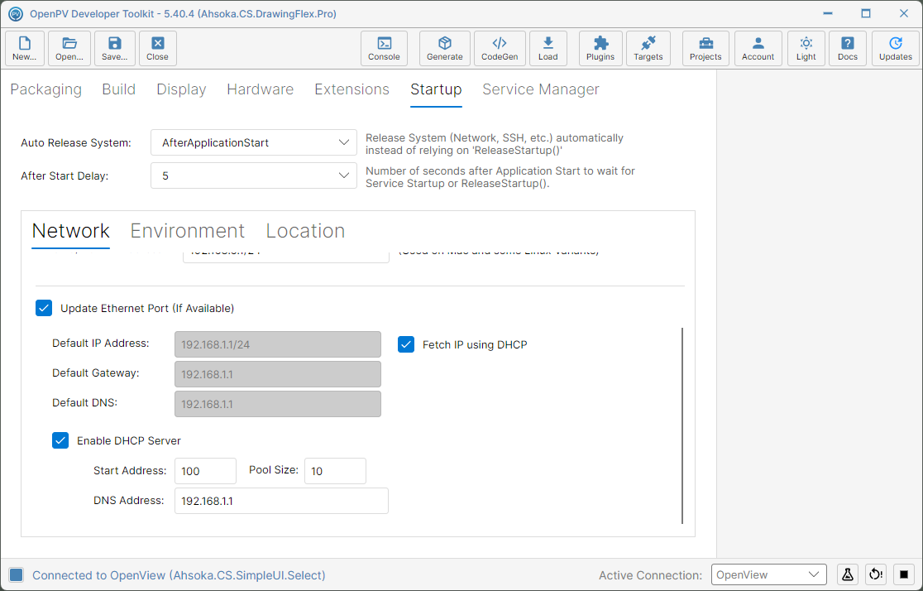
Task: Open the Console tool
Action: click(384, 48)
